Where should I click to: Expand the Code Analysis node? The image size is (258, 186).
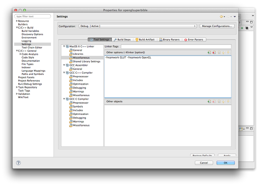click(20, 54)
